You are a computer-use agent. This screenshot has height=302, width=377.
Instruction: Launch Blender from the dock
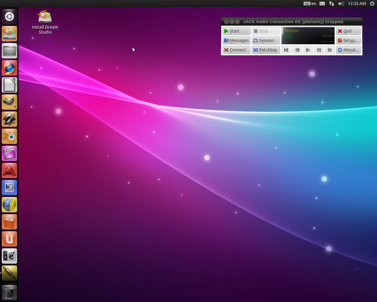(x=10, y=136)
